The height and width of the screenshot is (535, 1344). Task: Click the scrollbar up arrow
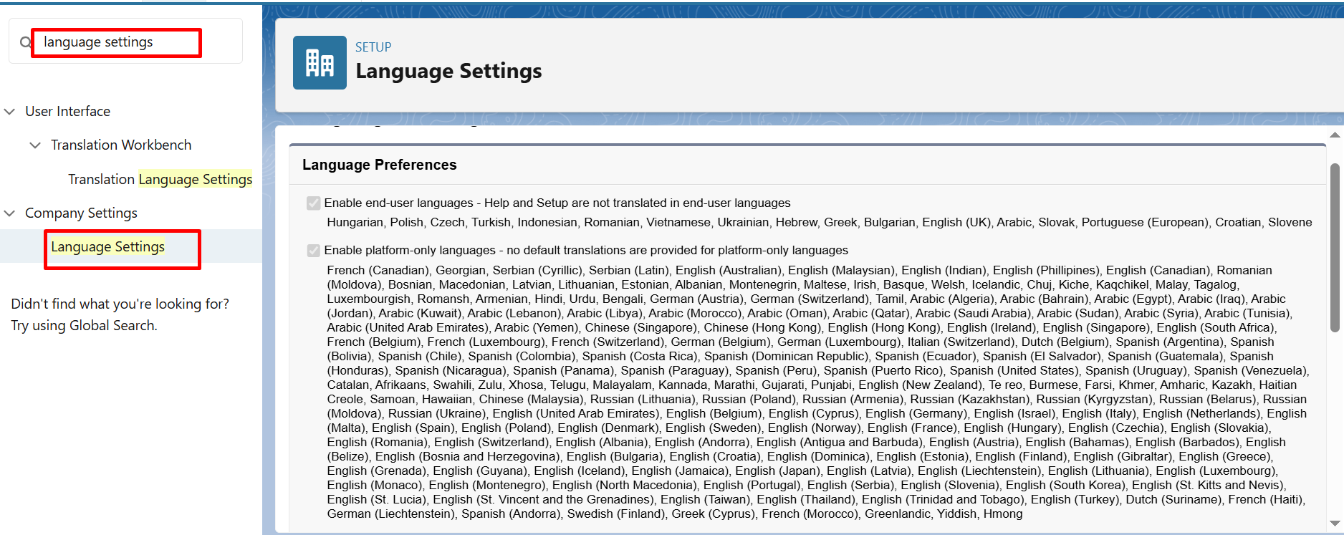[x=1335, y=135]
